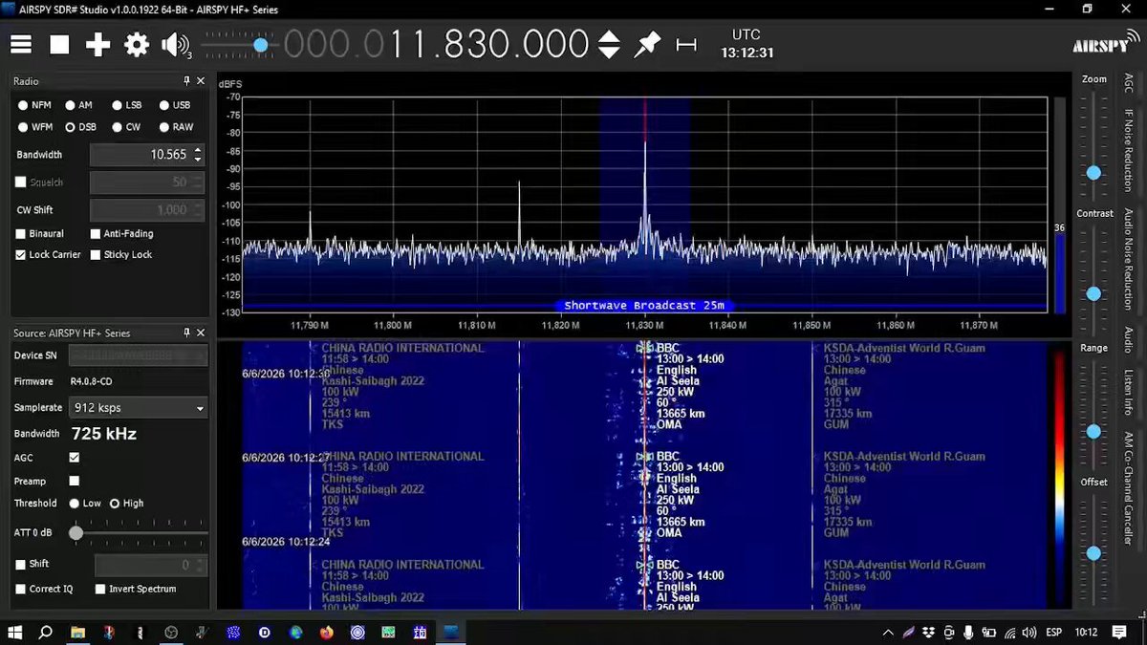Click the center tuning style icon
The height and width of the screenshot is (645, 1147).
pos(686,45)
